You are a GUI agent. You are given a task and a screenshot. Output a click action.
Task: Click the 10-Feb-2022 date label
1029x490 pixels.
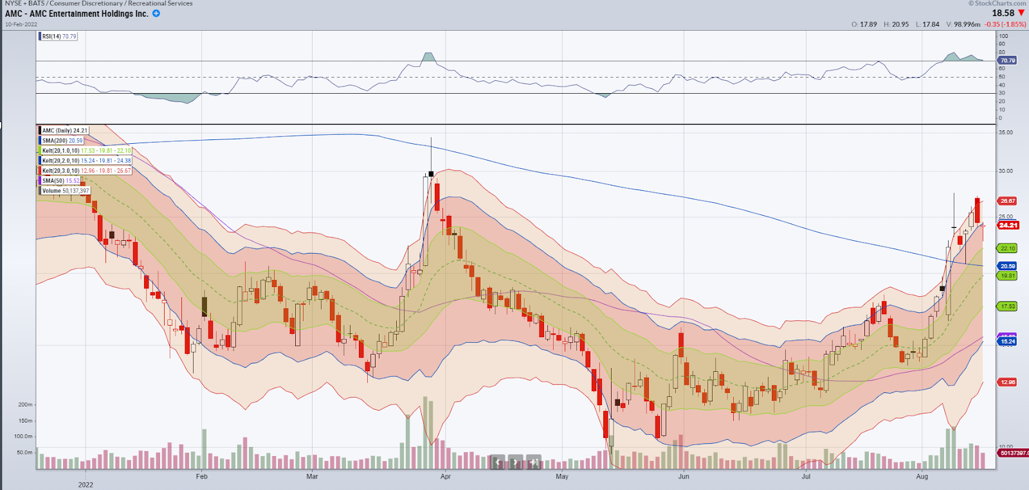[21, 24]
